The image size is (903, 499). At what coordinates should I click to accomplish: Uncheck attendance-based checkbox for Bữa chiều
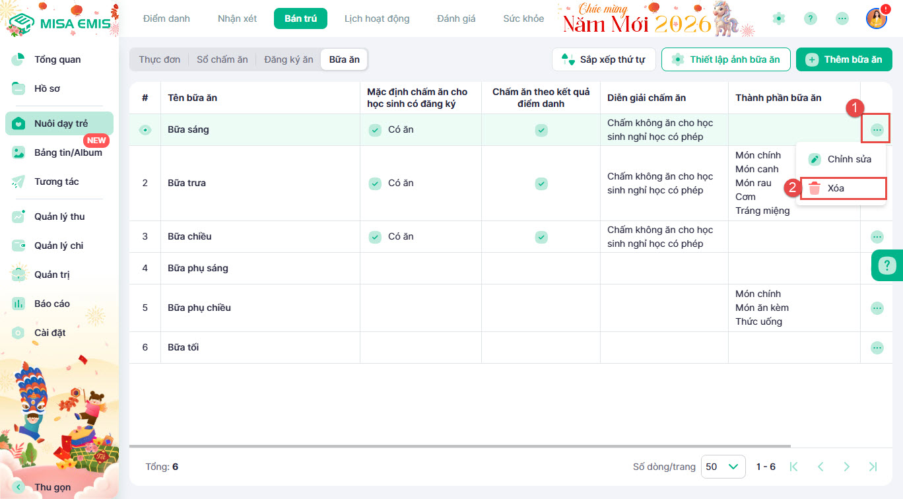point(541,236)
